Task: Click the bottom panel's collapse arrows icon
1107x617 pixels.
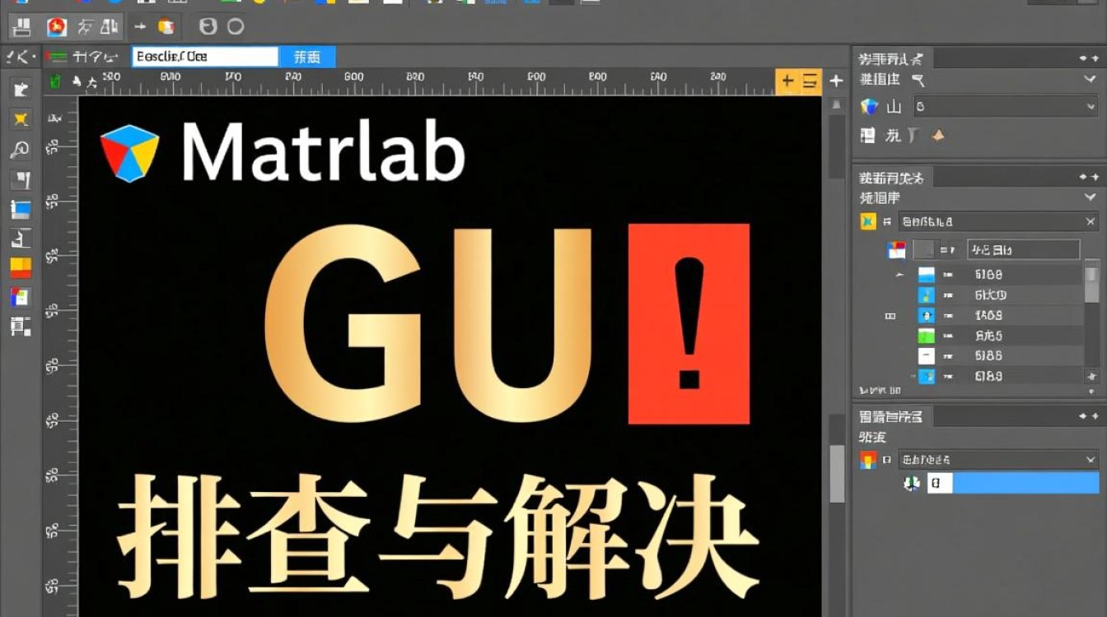Action: tap(1089, 417)
